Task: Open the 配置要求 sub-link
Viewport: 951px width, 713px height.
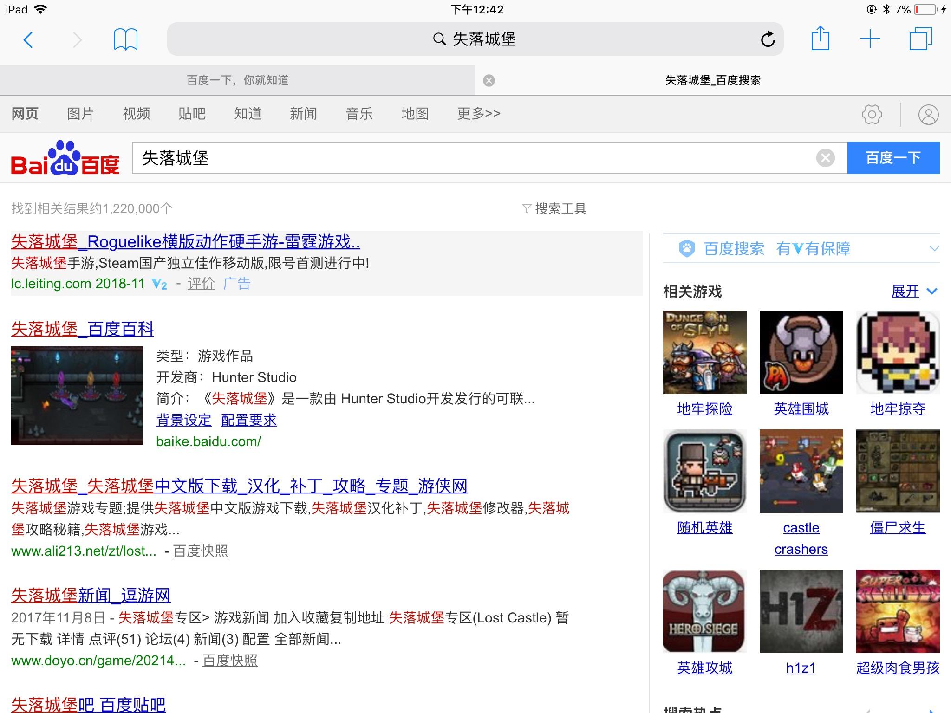Action: [x=249, y=420]
